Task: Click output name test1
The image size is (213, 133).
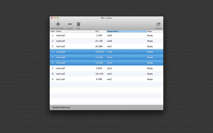Action: pyautogui.click(x=109, y=79)
